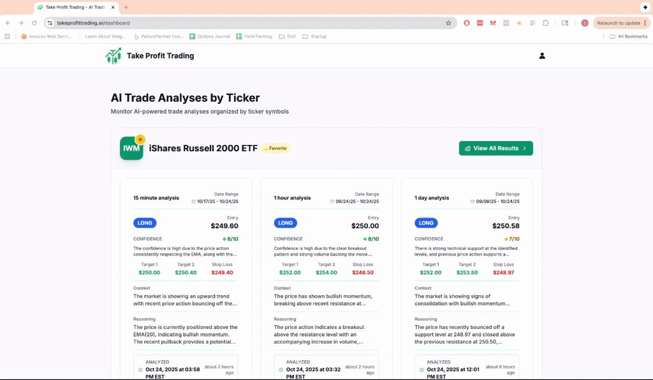Click the Relaunch to update button

pos(618,22)
